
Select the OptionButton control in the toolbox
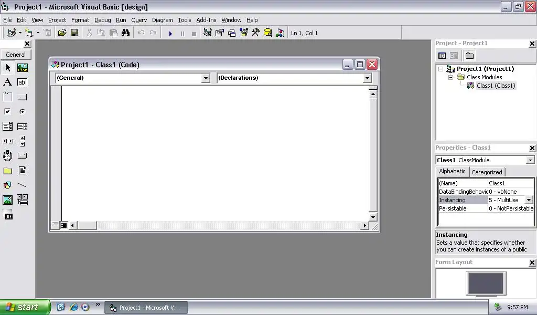(22, 112)
